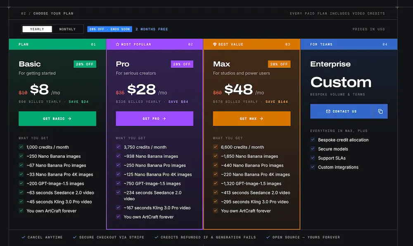Click checkmark beside 1,000 credits / month
This screenshot has width=413, height=246.
[x=21, y=147]
